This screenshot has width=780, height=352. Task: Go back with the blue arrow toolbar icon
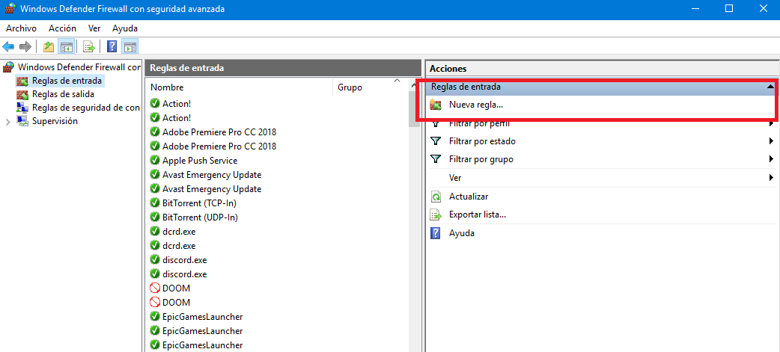pyautogui.click(x=8, y=47)
